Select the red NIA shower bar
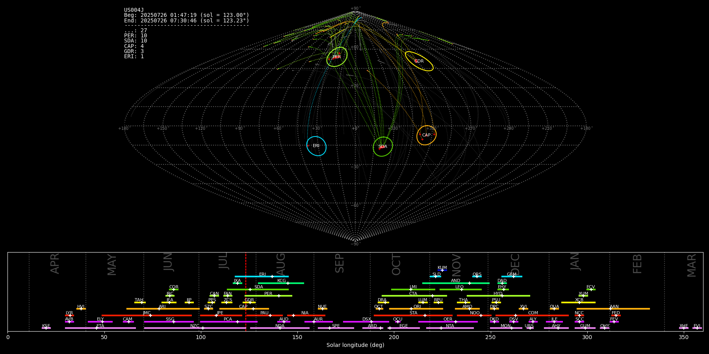Image resolution: width=709 pixels, height=354 pixels. coord(306,315)
